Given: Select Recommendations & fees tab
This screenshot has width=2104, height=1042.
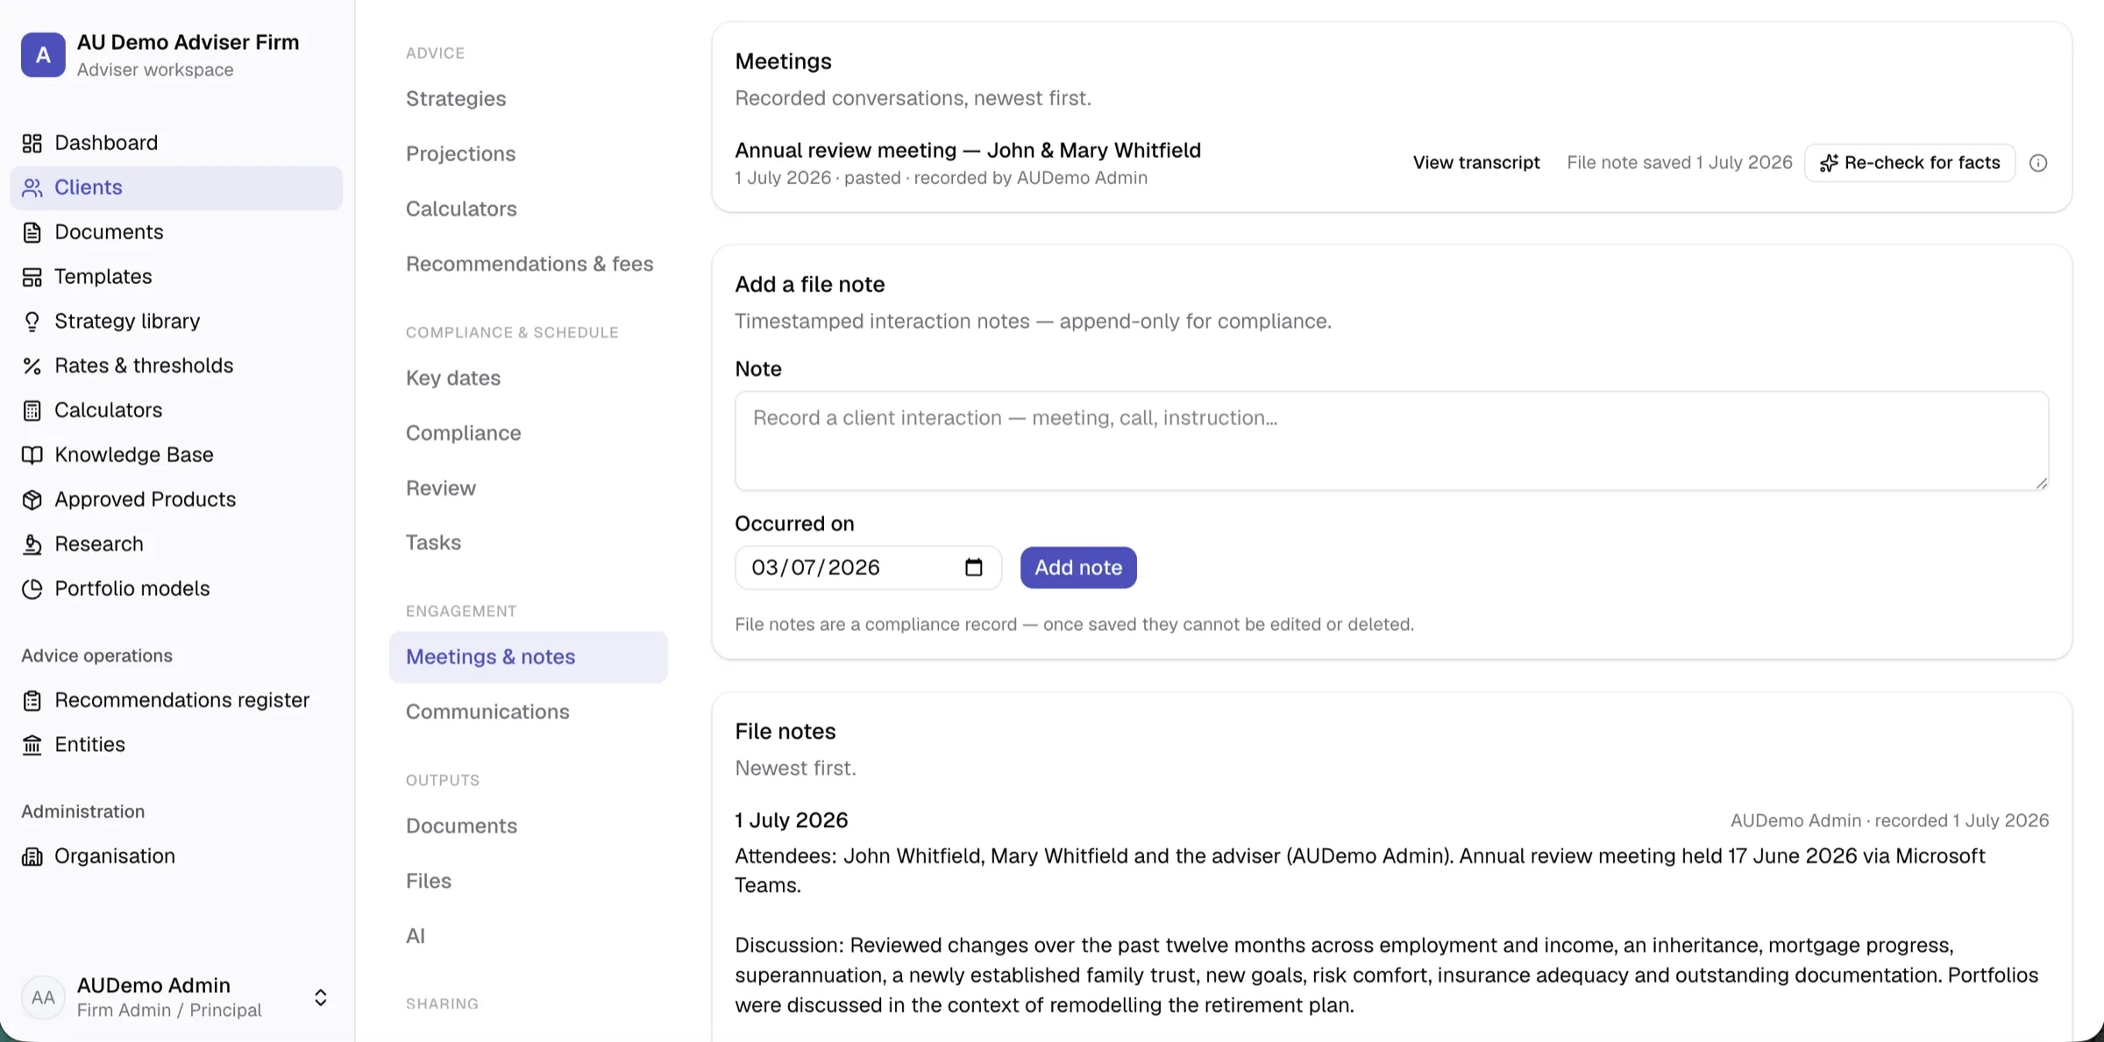Looking at the screenshot, I should [x=530, y=265].
